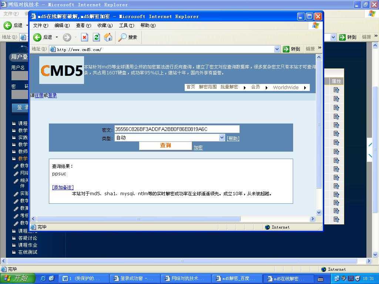This screenshot has width=379, height=284.
Task: Click the [添加备注] add note link
Action: [x=63, y=187]
